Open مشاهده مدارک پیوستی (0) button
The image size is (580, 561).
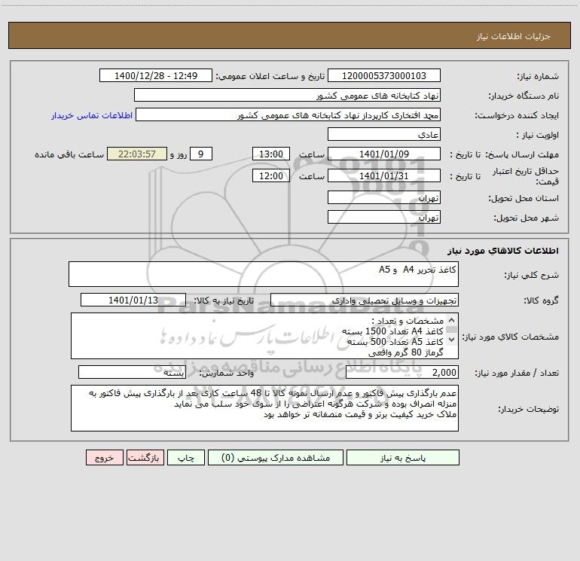click(x=276, y=458)
